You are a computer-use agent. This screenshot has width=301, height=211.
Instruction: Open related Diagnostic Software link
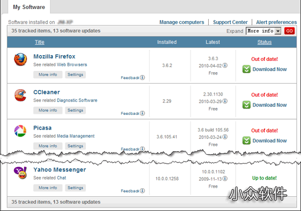(x=77, y=100)
